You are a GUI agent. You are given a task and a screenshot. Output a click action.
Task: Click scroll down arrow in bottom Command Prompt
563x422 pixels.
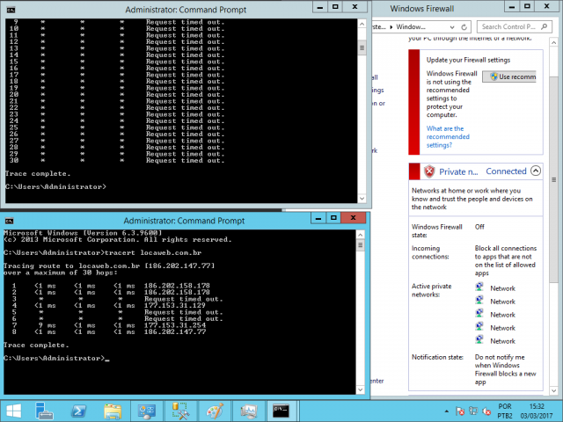coord(360,389)
